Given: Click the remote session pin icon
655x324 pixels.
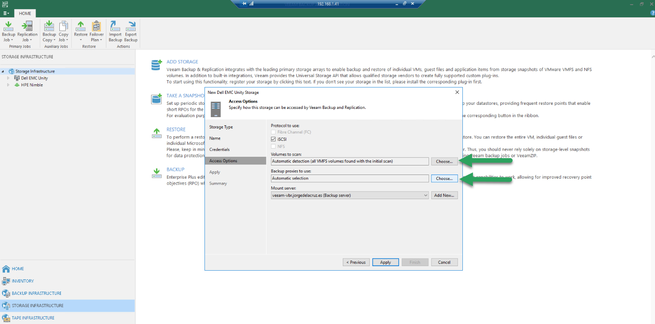Looking at the screenshot, I should 244,4.
